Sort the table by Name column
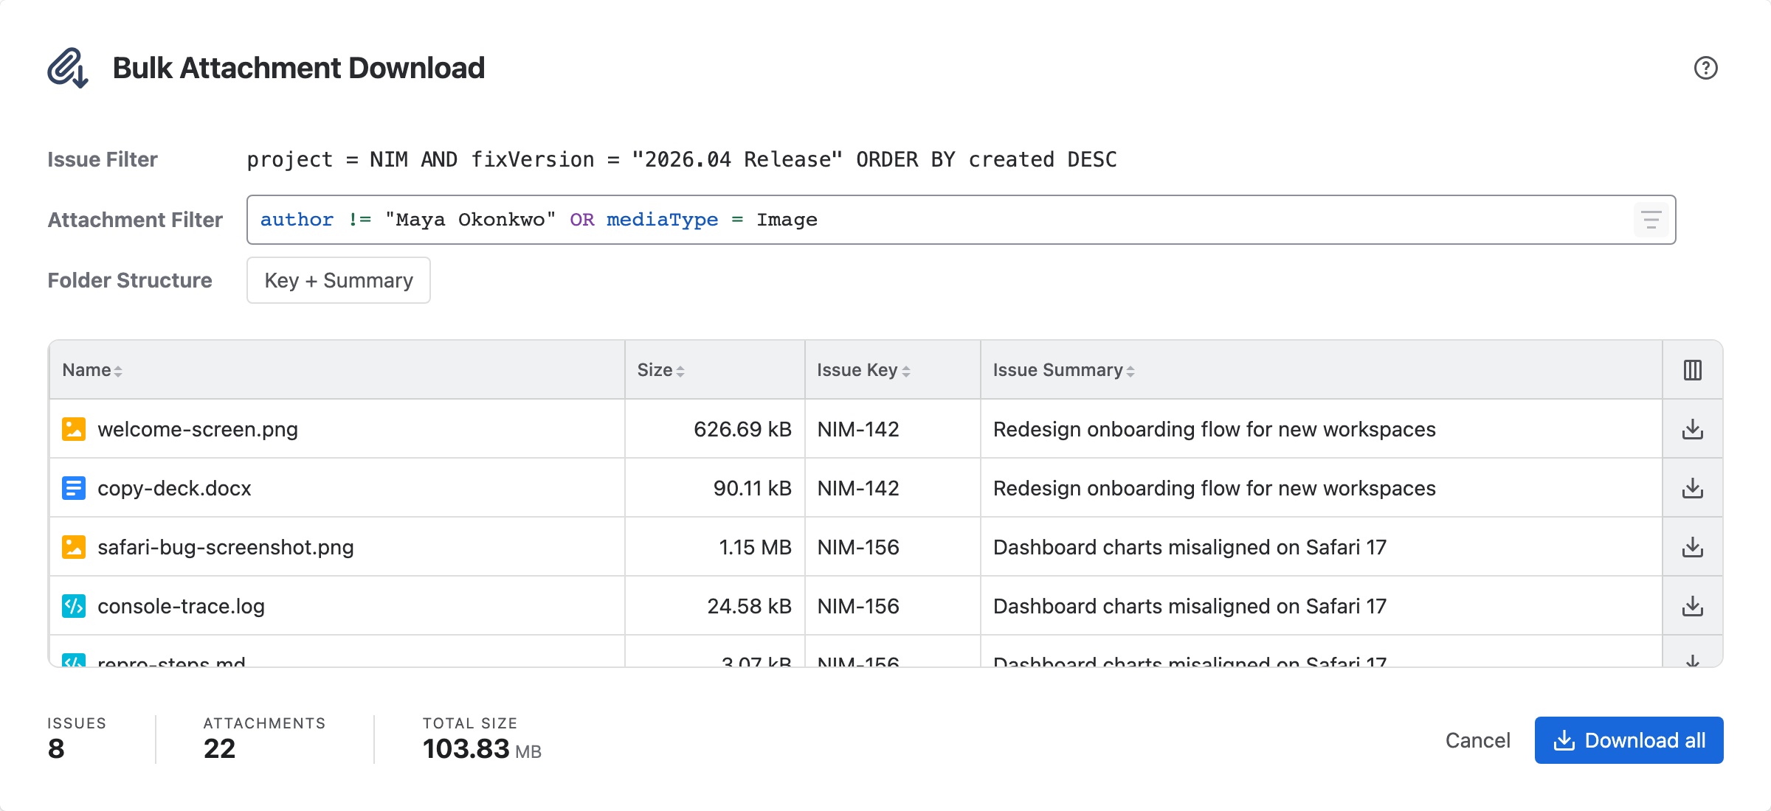1771x811 pixels. tap(92, 370)
